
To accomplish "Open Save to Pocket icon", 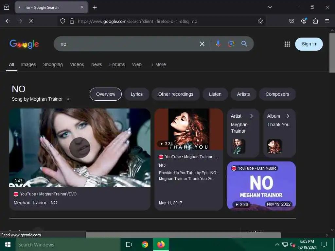I will [291, 21].
